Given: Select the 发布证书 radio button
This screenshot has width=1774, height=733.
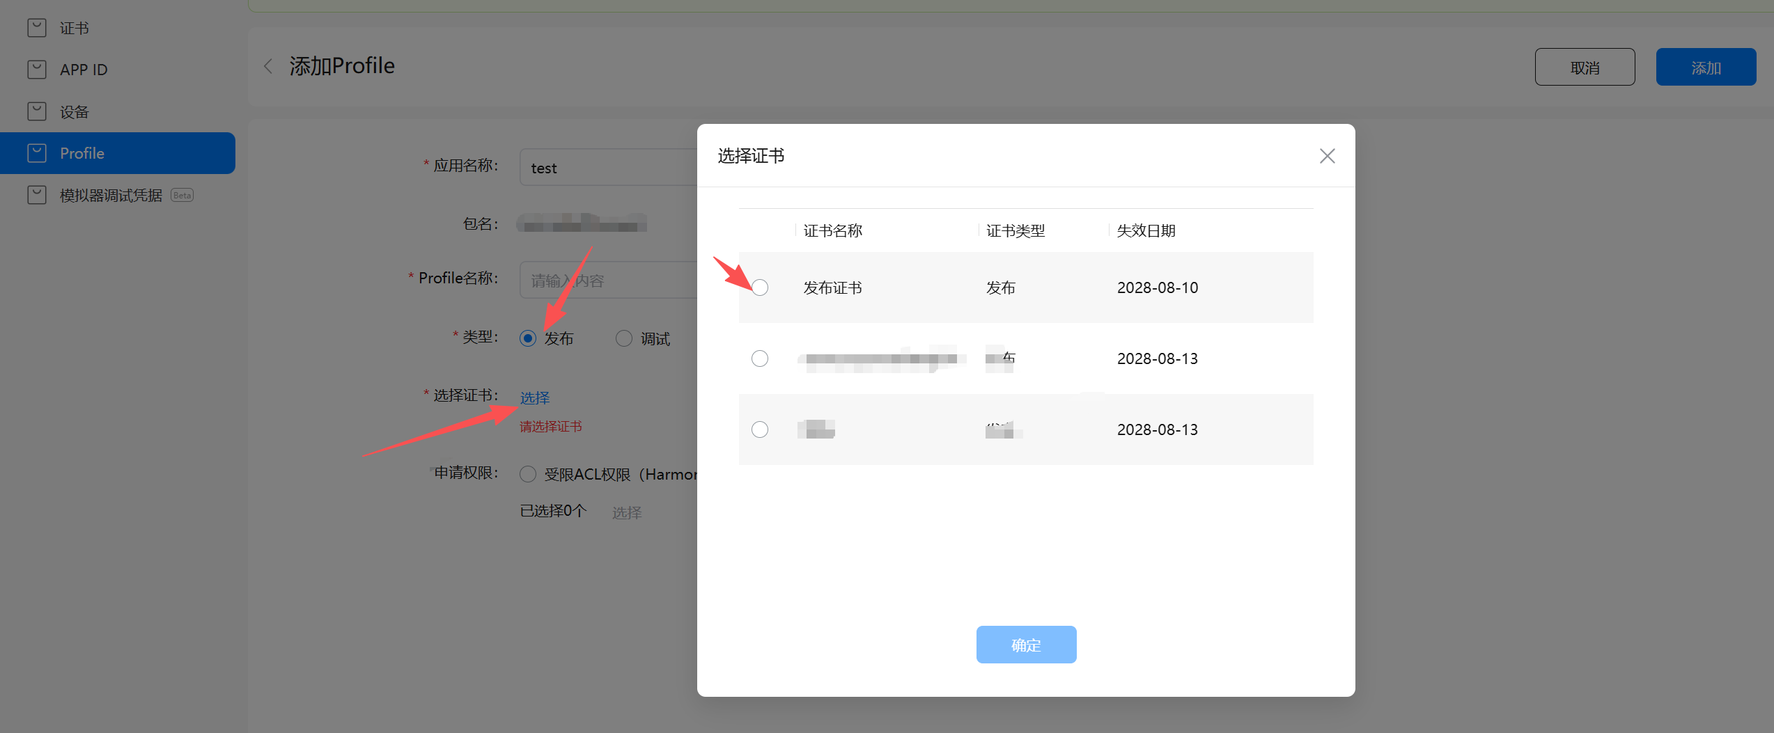Looking at the screenshot, I should point(760,287).
